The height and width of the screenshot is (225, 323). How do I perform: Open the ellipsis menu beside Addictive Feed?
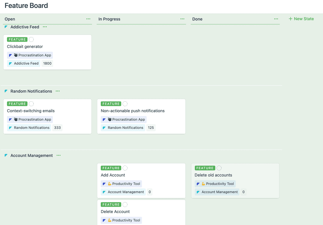pos(45,27)
